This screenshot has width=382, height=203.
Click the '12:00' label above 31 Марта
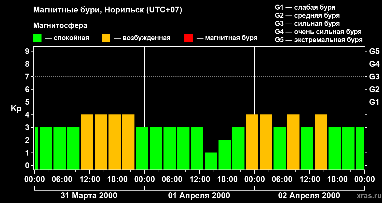pyautogui.click(x=89, y=179)
